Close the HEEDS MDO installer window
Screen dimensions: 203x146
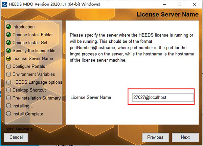tap(194, 4)
